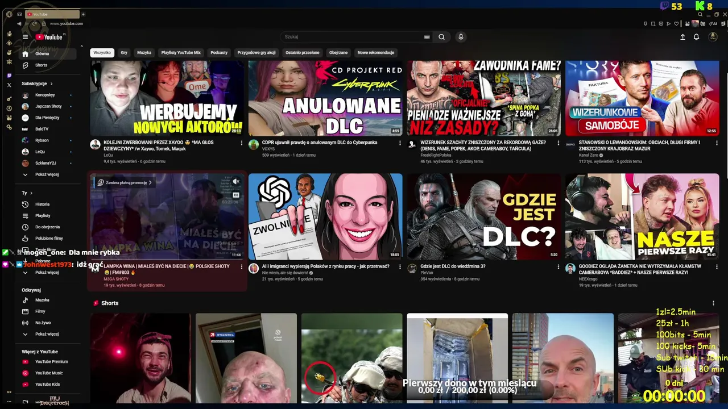Open the Muzyka explore entry
This screenshot has width=728, height=409.
[x=47, y=300]
